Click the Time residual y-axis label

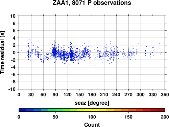click(x=2, y=52)
